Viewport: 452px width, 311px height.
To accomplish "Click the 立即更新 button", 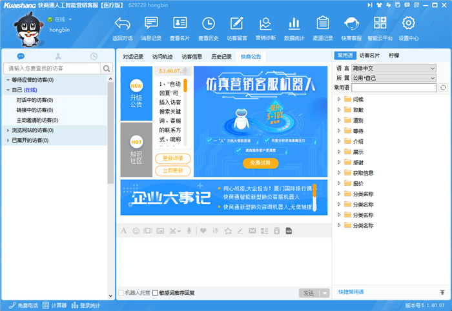I will click(x=172, y=170).
